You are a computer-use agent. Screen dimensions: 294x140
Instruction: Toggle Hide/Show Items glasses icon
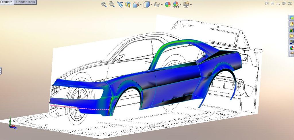pyautogui.click(x=157, y=4)
